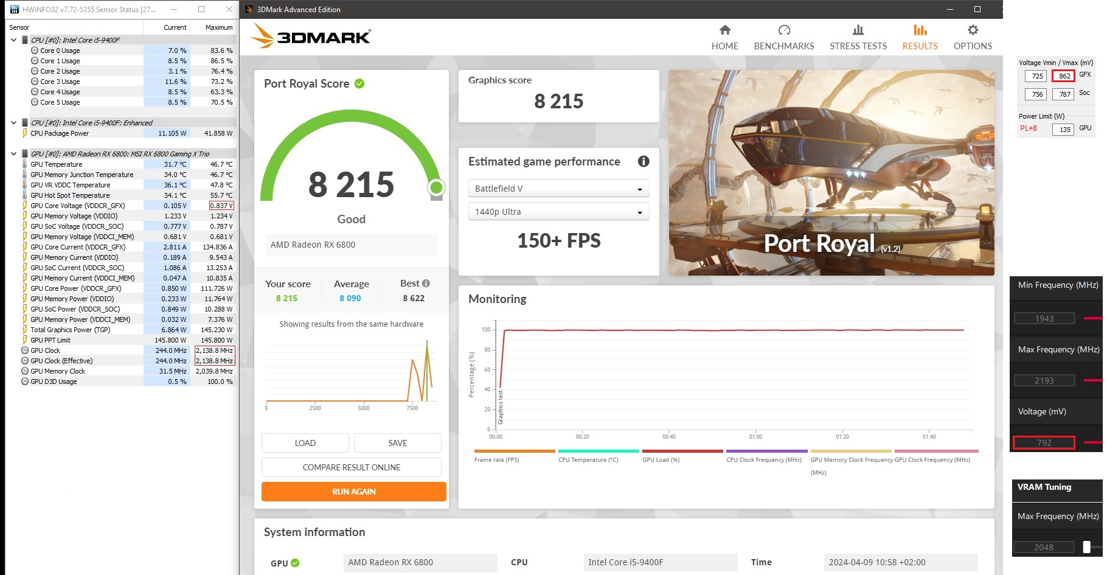This screenshot has width=1107, height=575.
Task: Open the Battlefield V game dropdown
Action: click(558, 189)
